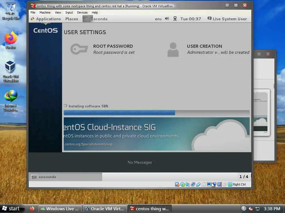Switch to Oracle VM VirtualBox Manager taskbar button
This screenshot has width=285, height=213.
point(105,209)
